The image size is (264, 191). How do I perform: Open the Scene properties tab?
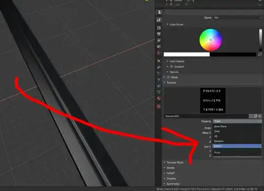(158, 46)
